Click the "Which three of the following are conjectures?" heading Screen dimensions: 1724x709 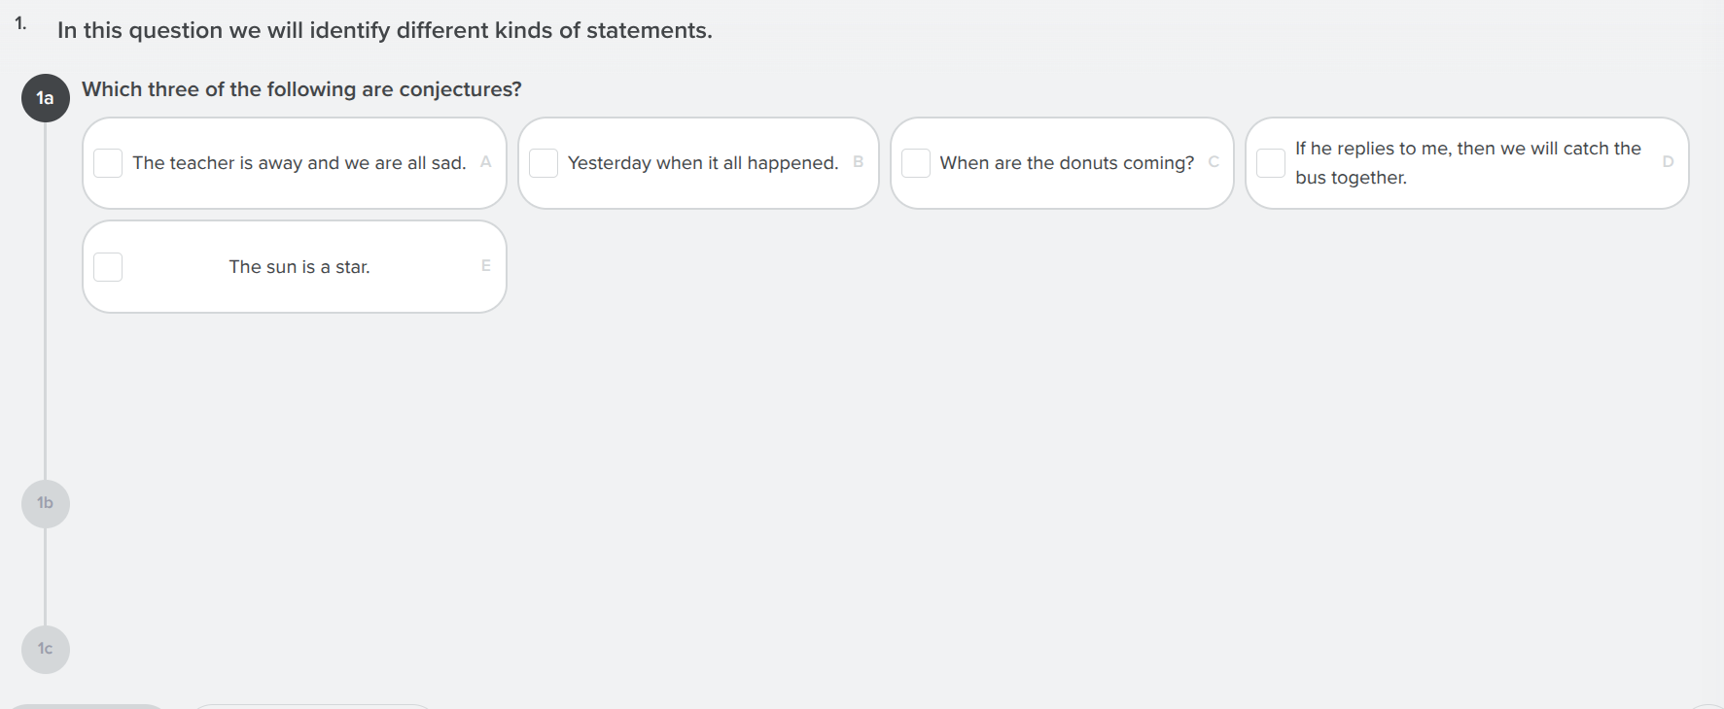302,88
